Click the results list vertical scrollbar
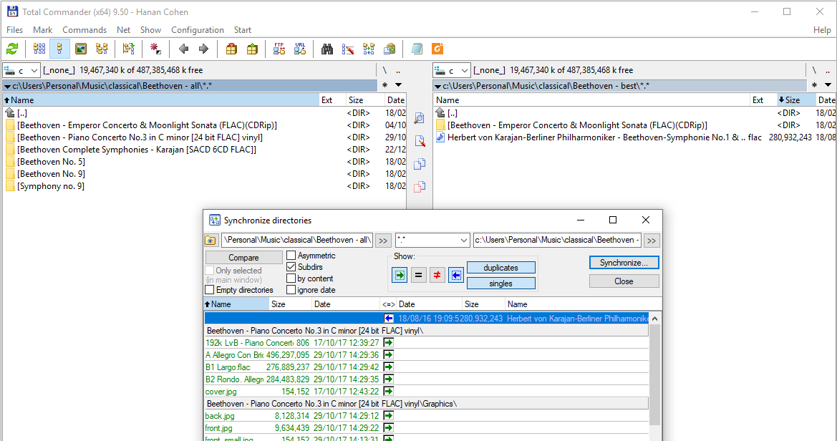 coord(655,377)
